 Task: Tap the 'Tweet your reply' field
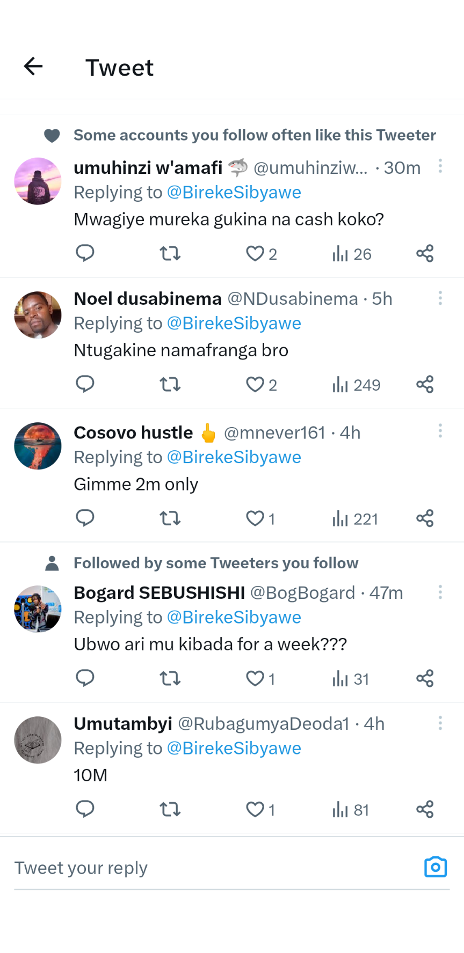[x=215, y=868]
